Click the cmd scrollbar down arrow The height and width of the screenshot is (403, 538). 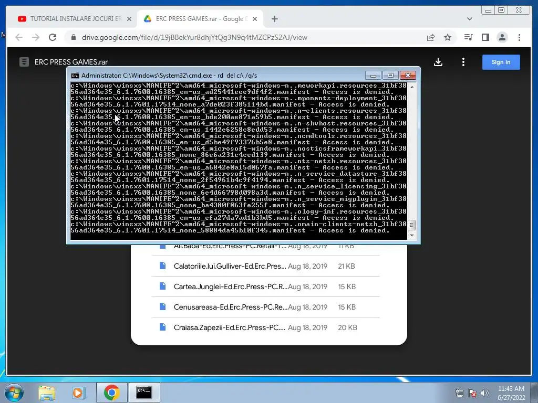(x=412, y=236)
